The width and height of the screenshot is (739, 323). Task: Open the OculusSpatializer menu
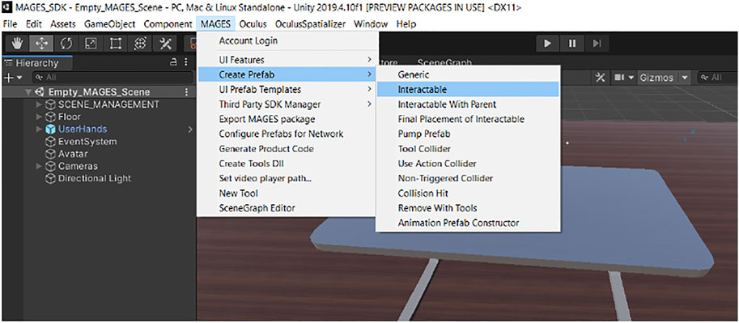pyautogui.click(x=310, y=23)
